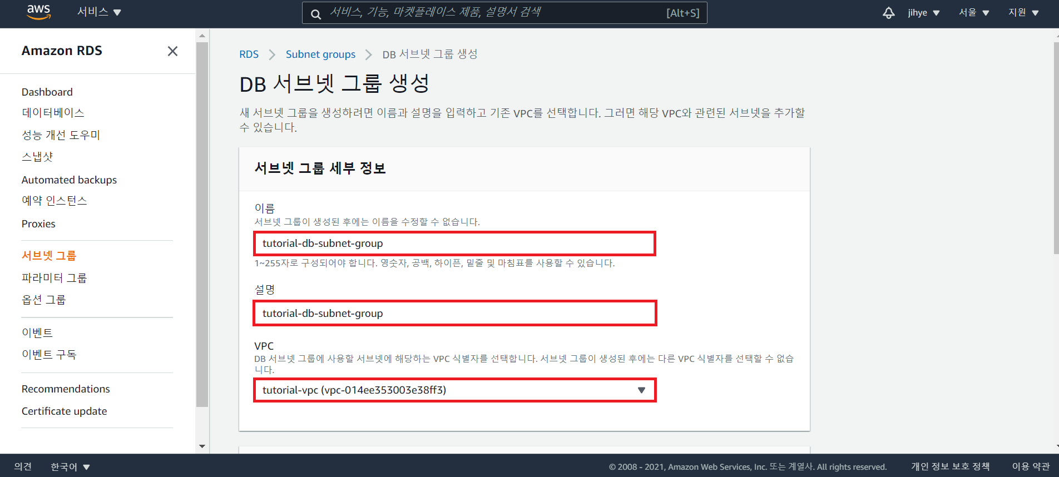Open 이용 약관 terms link

pyautogui.click(x=1031, y=466)
